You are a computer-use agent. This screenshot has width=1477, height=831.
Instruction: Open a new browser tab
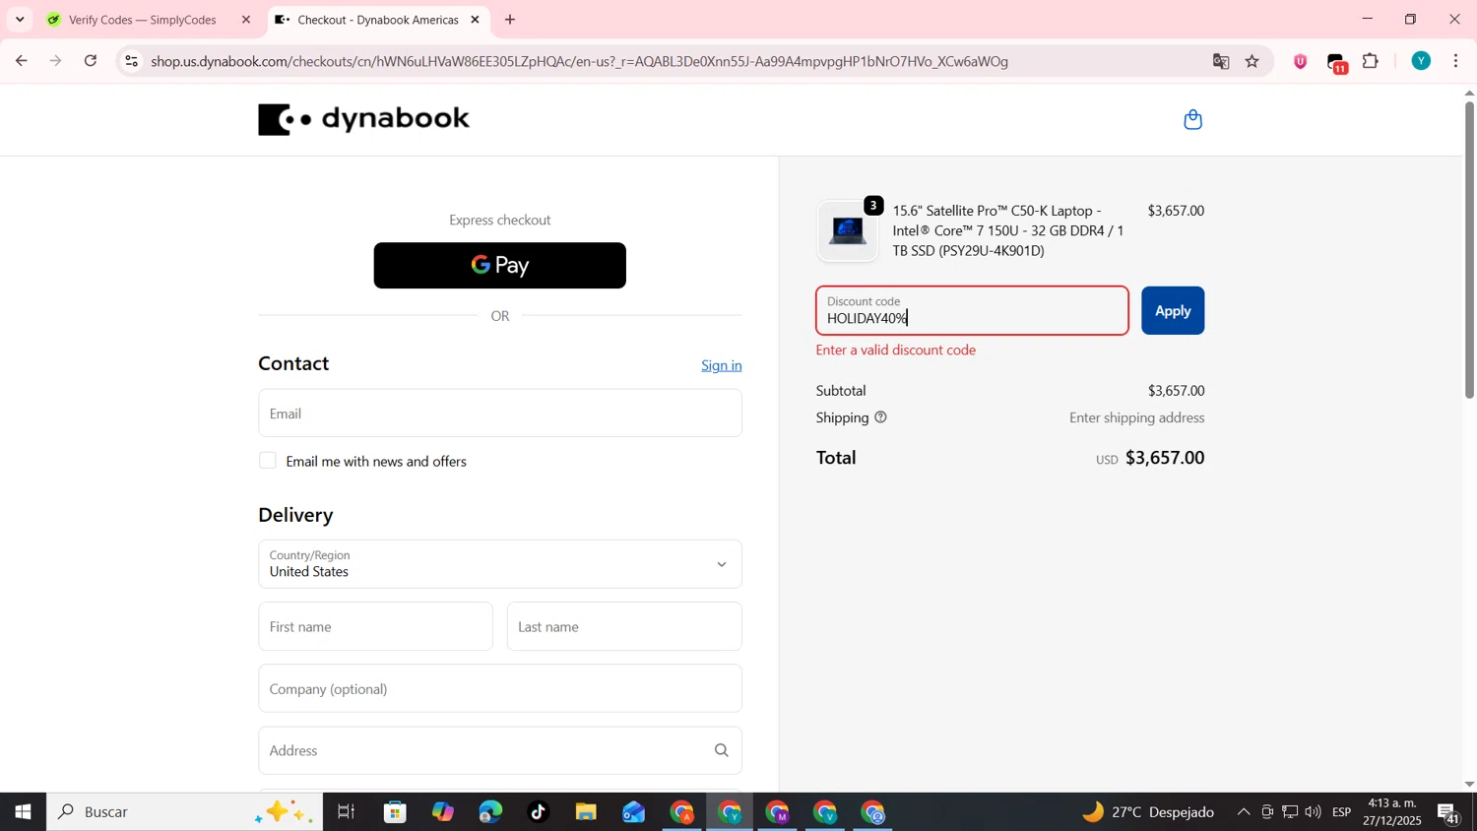[x=510, y=20]
